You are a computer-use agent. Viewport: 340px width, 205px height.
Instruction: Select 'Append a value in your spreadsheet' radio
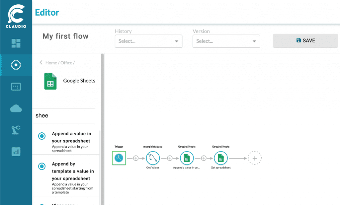tap(42, 136)
